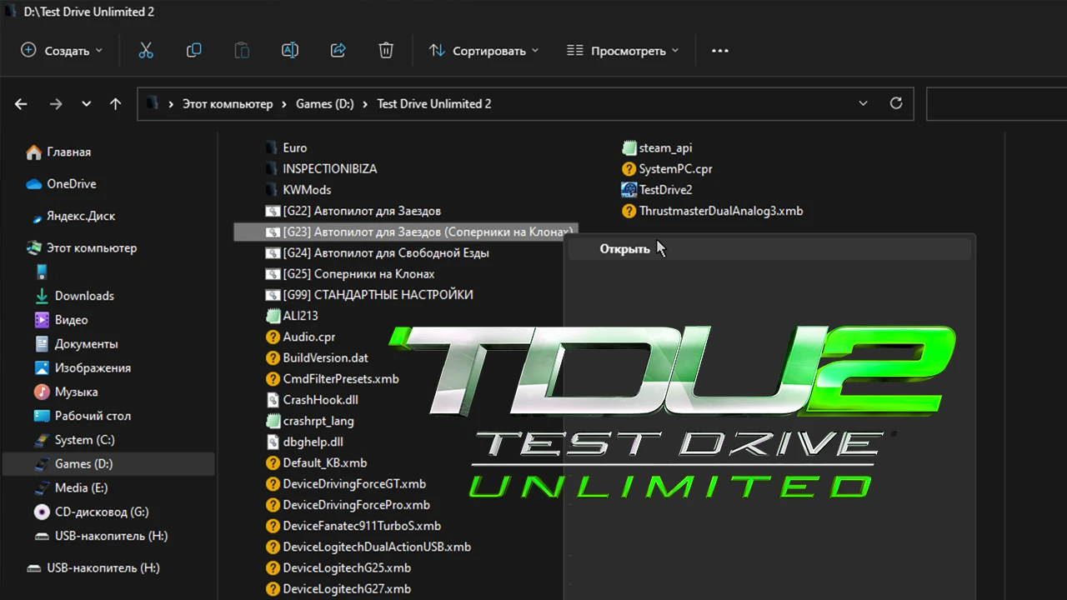The image size is (1067, 600).
Task: Click the Back navigation arrow
Action: [x=20, y=103]
